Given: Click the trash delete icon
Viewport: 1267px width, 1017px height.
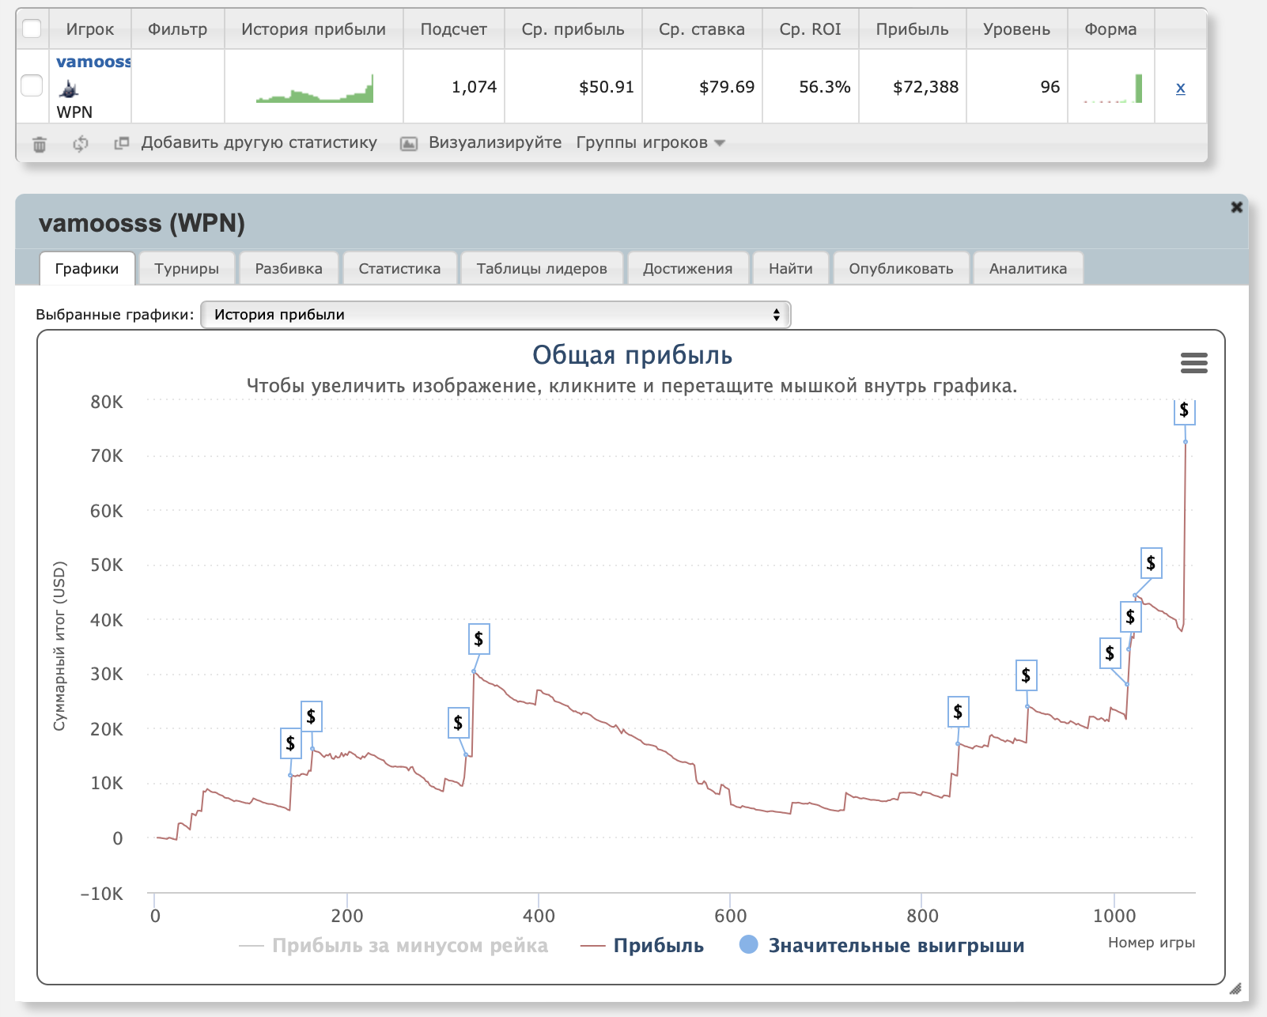Looking at the screenshot, I should point(40,144).
